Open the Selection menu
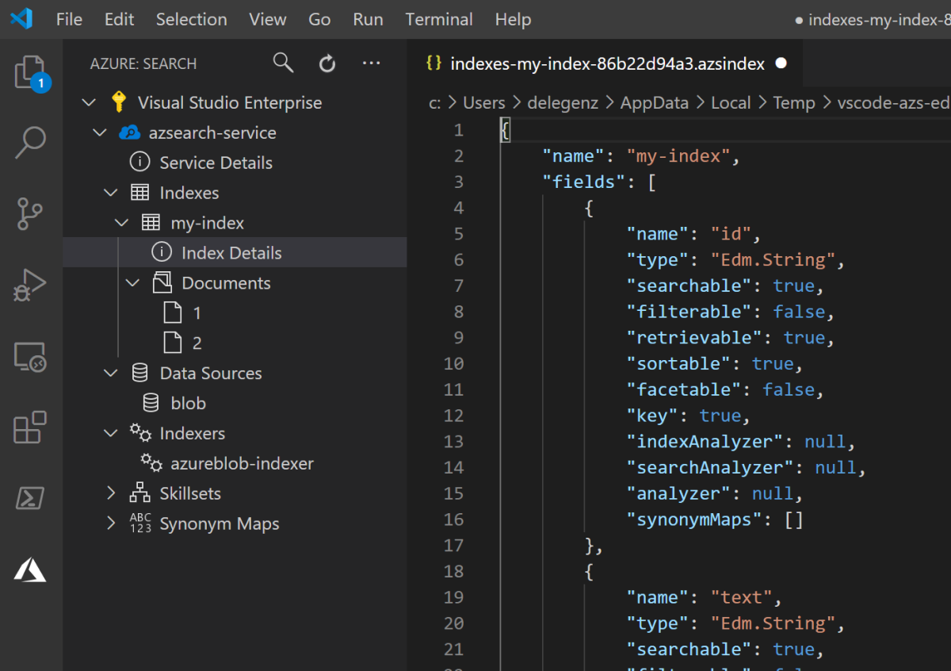Screen dimensions: 951x671 tap(191, 19)
